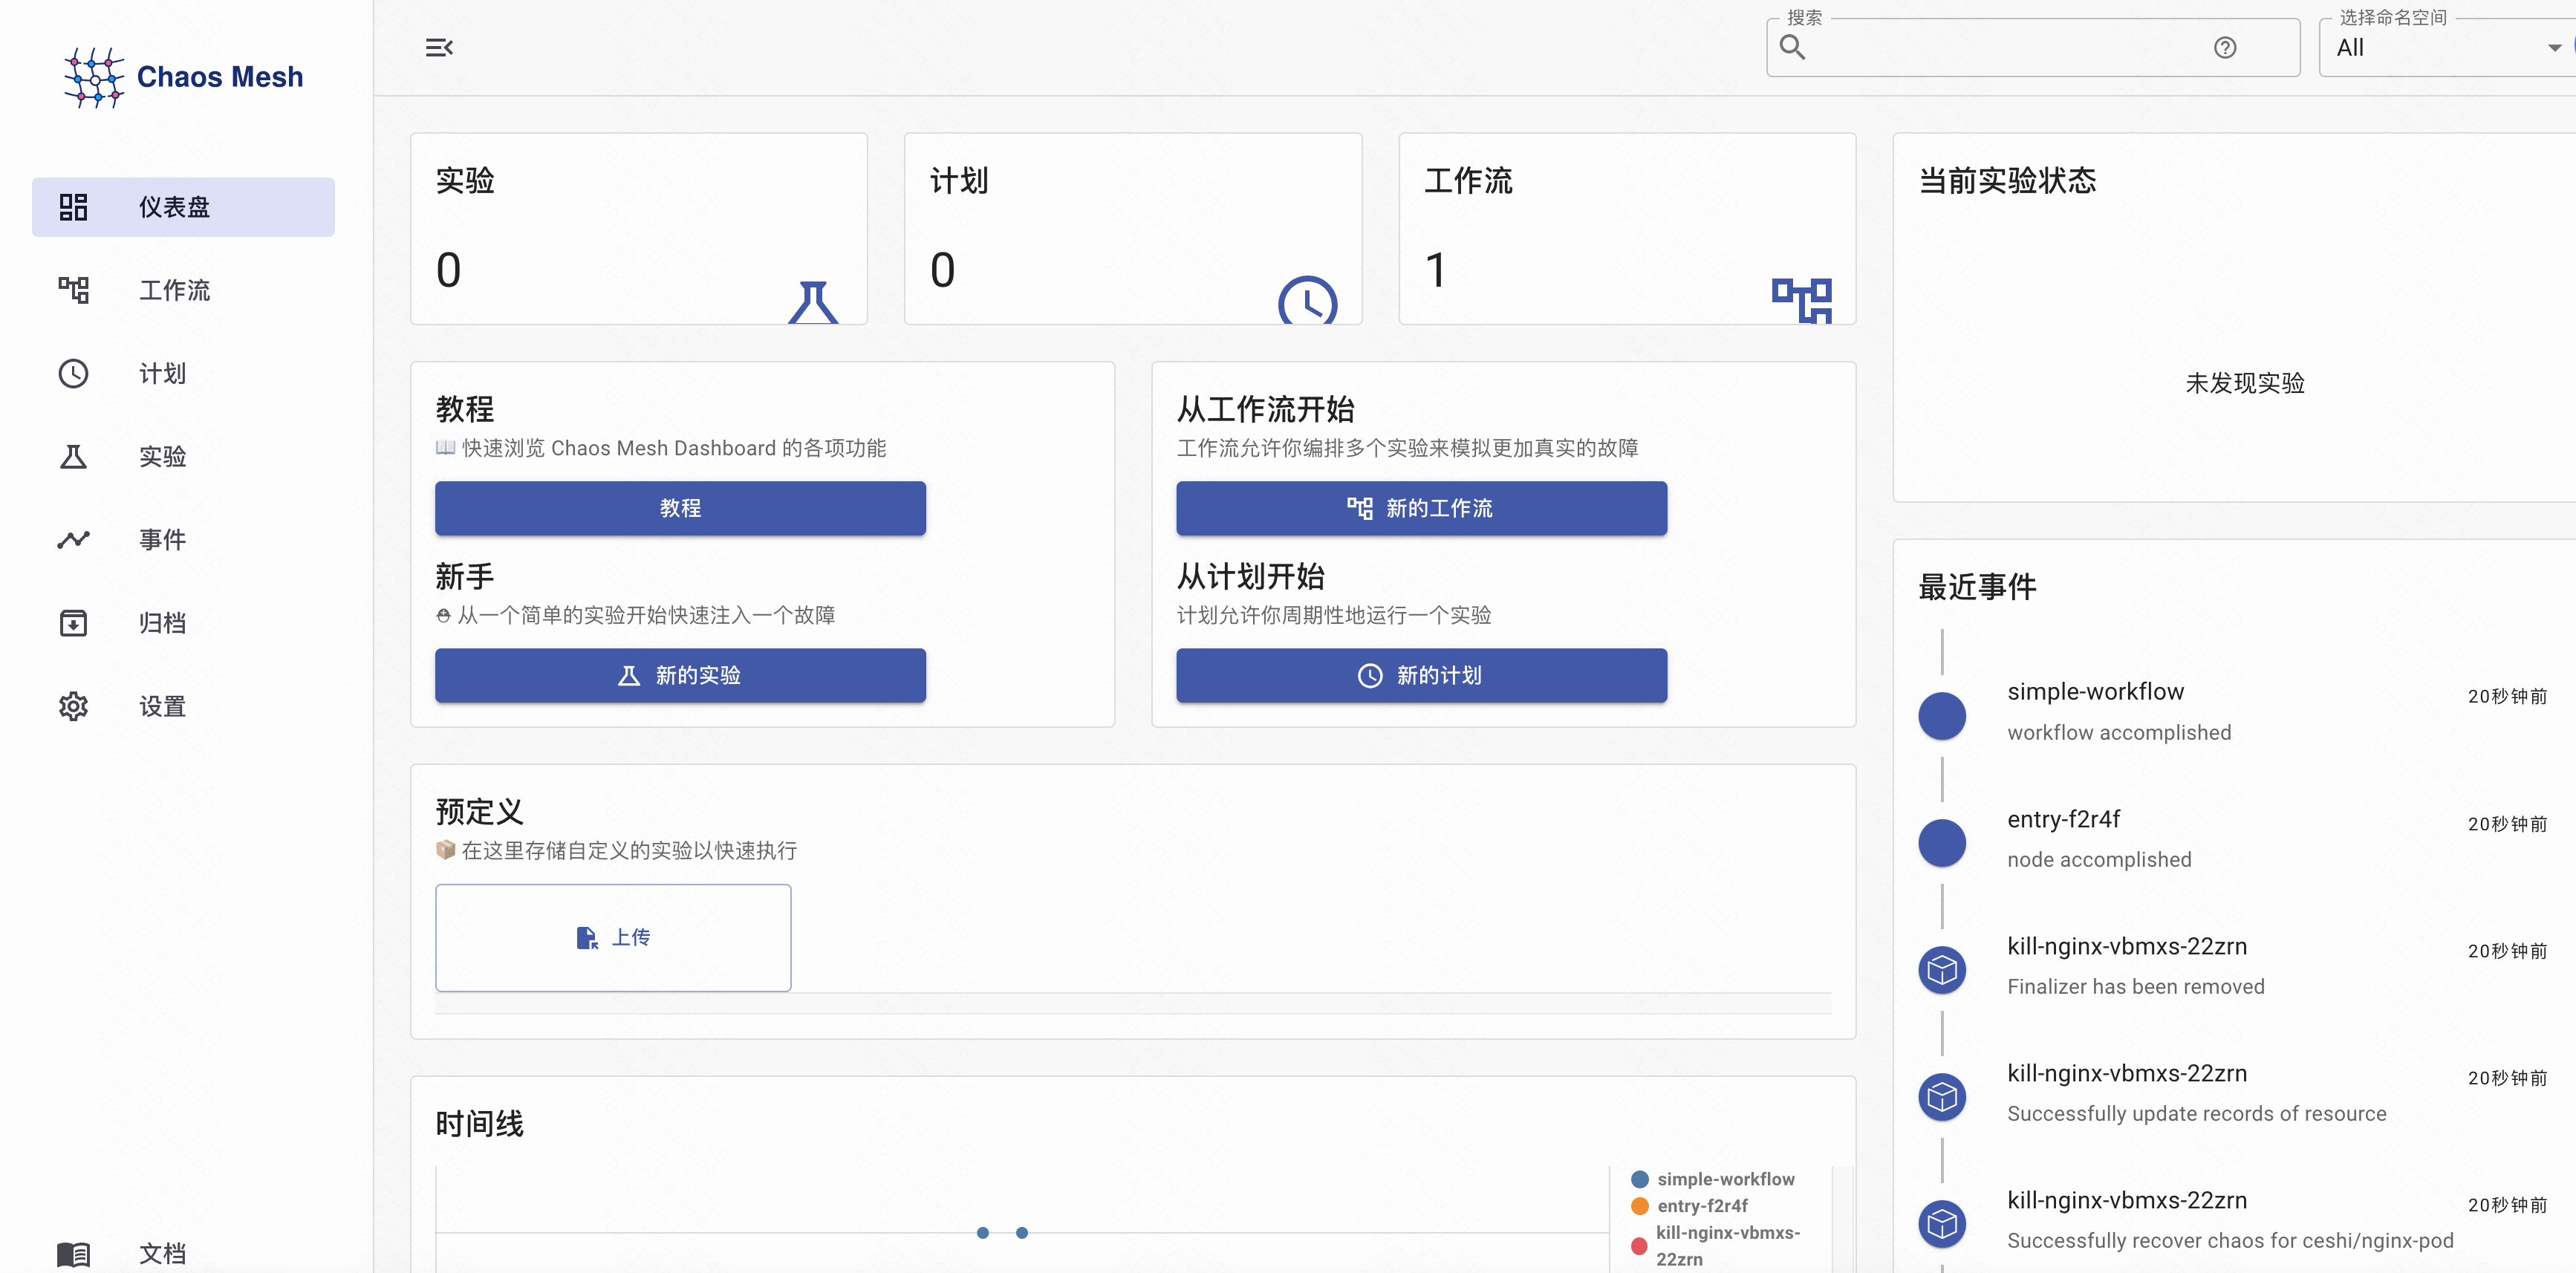Click the 实验 flask sidebar icon
Image resolution: width=2576 pixels, height=1273 pixels.
coord(73,457)
